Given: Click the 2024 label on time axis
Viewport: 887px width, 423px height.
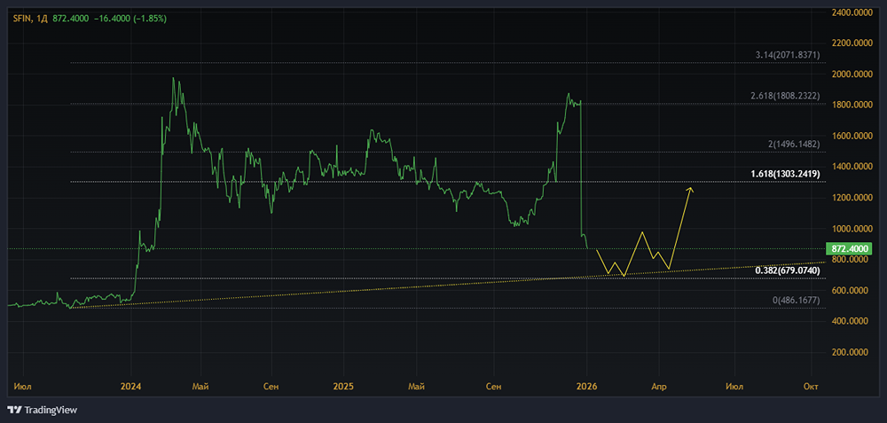Looking at the screenshot, I should coord(131,387).
